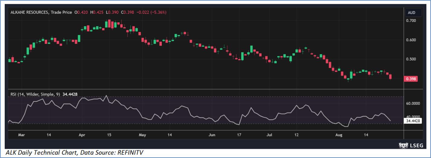Viewport: 431px width, 158px height.
Task: Open RSI (14, Wilder, Simple, 9) indicator settings
Action: [x=35, y=94]
